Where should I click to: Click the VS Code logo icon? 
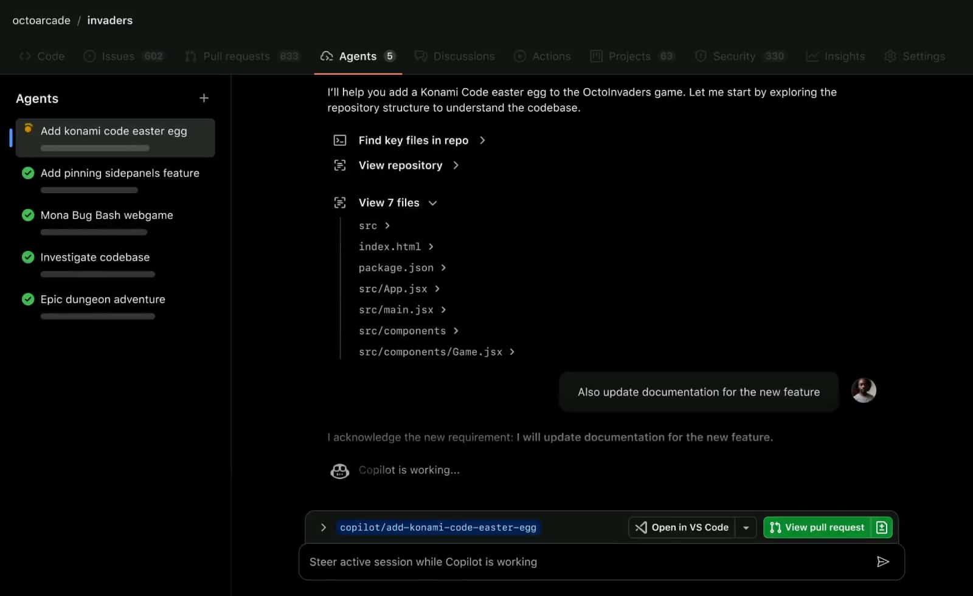(641, 527)
